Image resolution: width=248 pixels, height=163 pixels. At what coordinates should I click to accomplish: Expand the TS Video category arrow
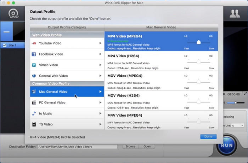[100, 124]
